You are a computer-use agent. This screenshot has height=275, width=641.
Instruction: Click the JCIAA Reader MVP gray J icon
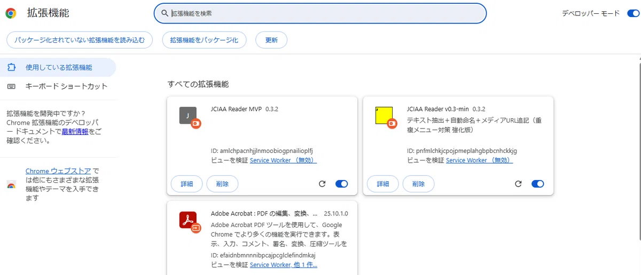point(187,115)
